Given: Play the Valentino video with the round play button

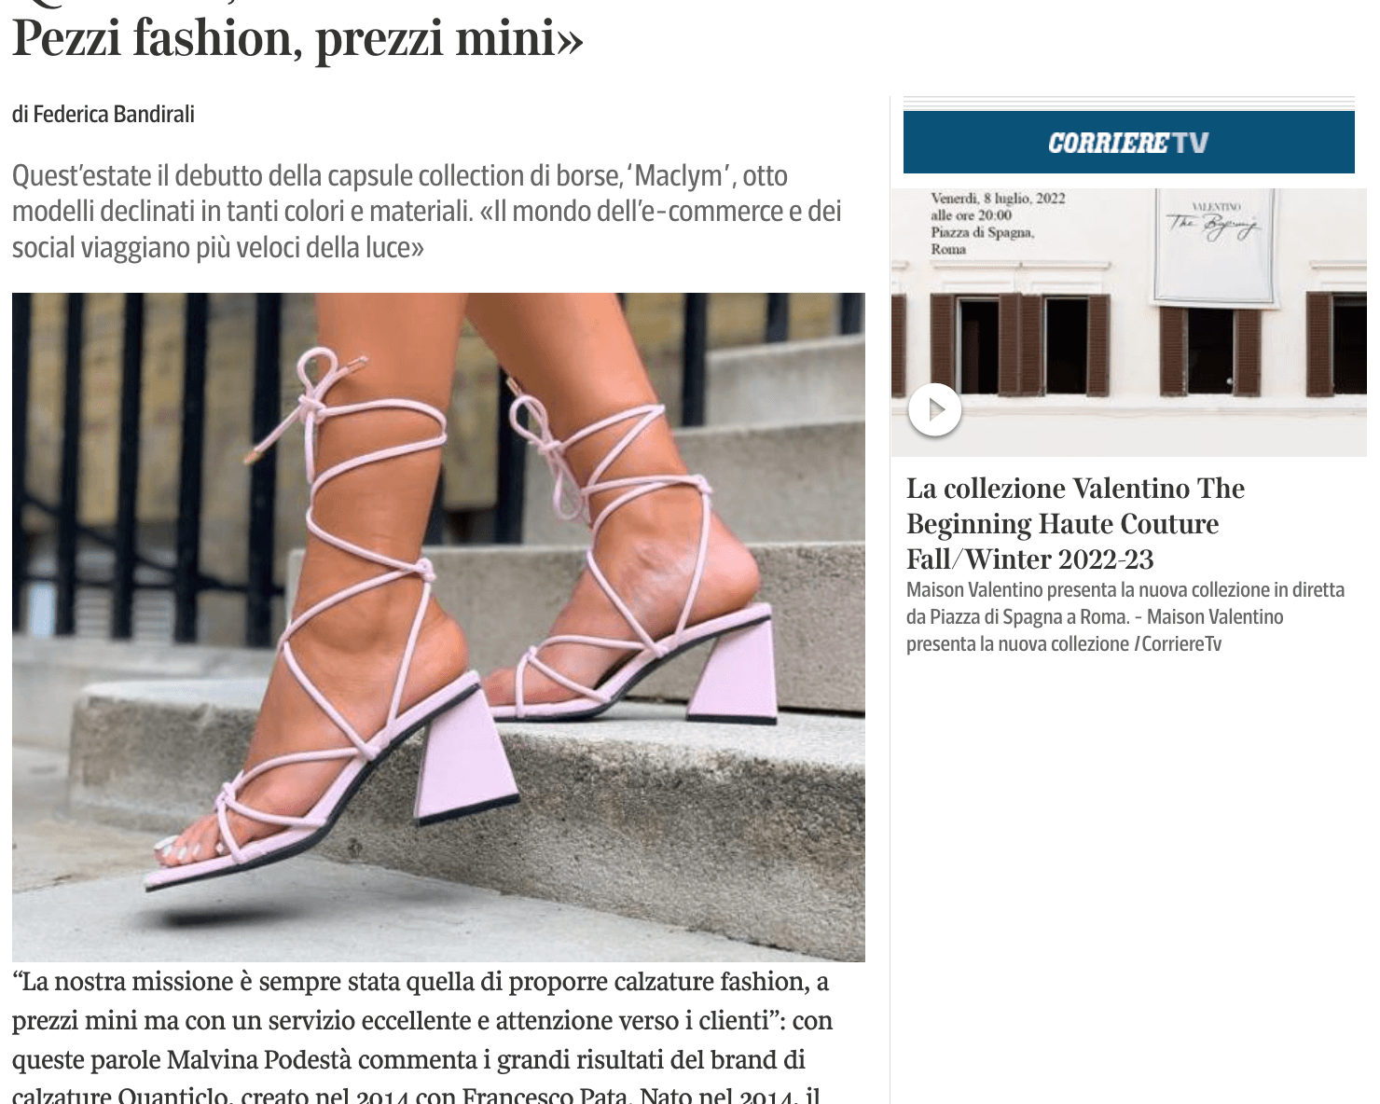Looking at the screenshot, I should [934, 409].
